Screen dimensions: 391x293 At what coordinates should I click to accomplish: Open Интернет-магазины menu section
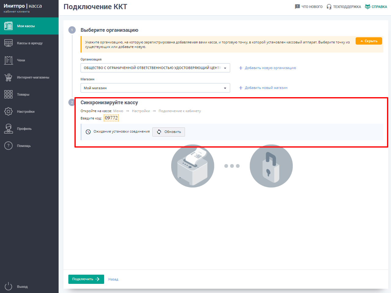(29, 77)
